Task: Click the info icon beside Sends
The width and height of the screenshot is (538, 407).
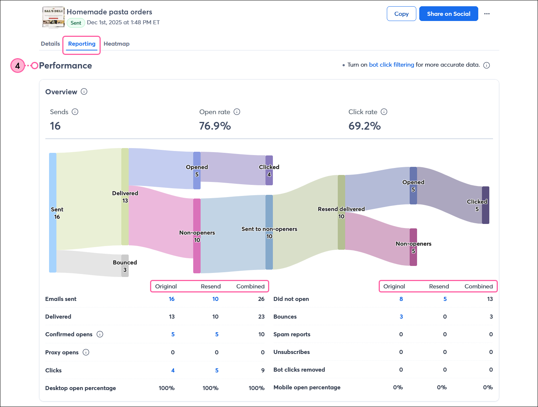Action: [x=76, y=112]
